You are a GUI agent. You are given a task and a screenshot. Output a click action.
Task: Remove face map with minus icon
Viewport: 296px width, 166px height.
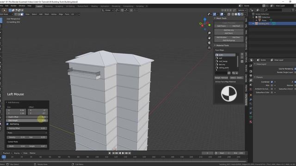pos(242,57)
